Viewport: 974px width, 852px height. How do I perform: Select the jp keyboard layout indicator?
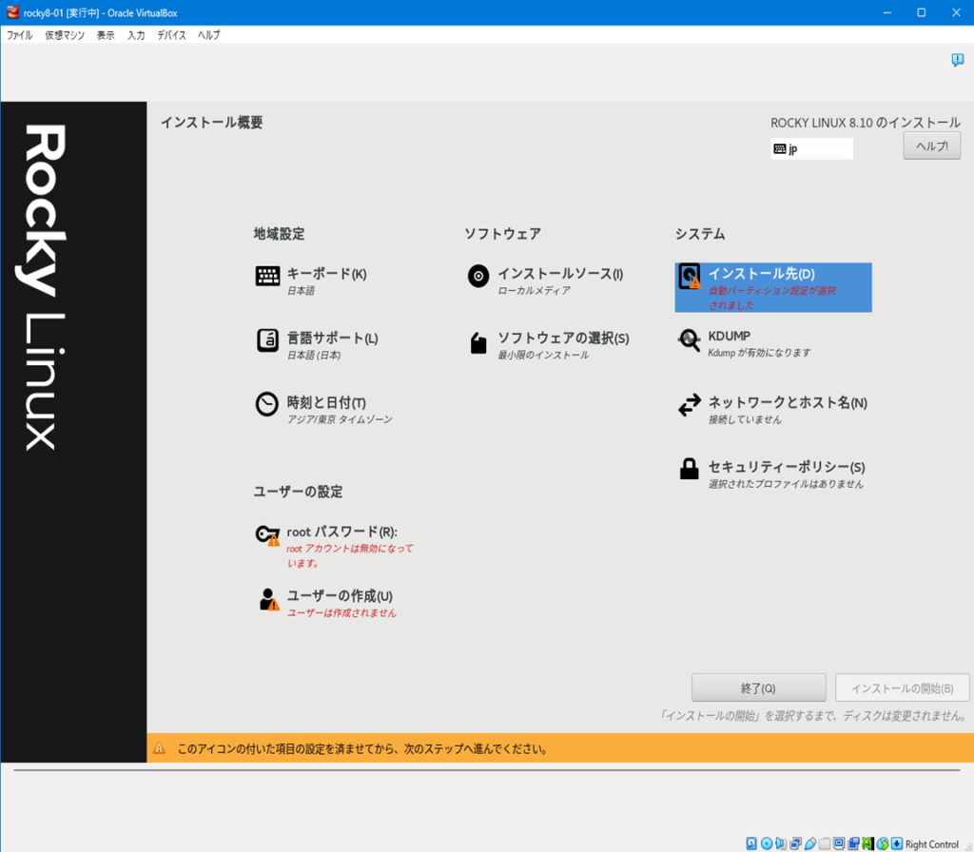coord(811,148)
